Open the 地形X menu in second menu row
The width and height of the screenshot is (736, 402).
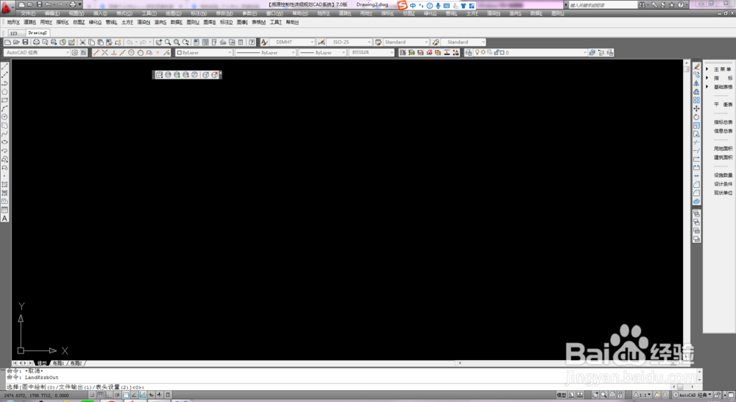click(13, 23)
